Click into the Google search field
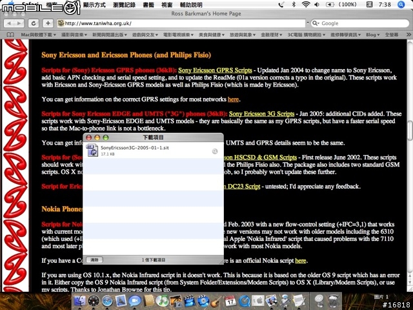The width and height of the screenshot is (413, 310). click(x=360, y=23)
